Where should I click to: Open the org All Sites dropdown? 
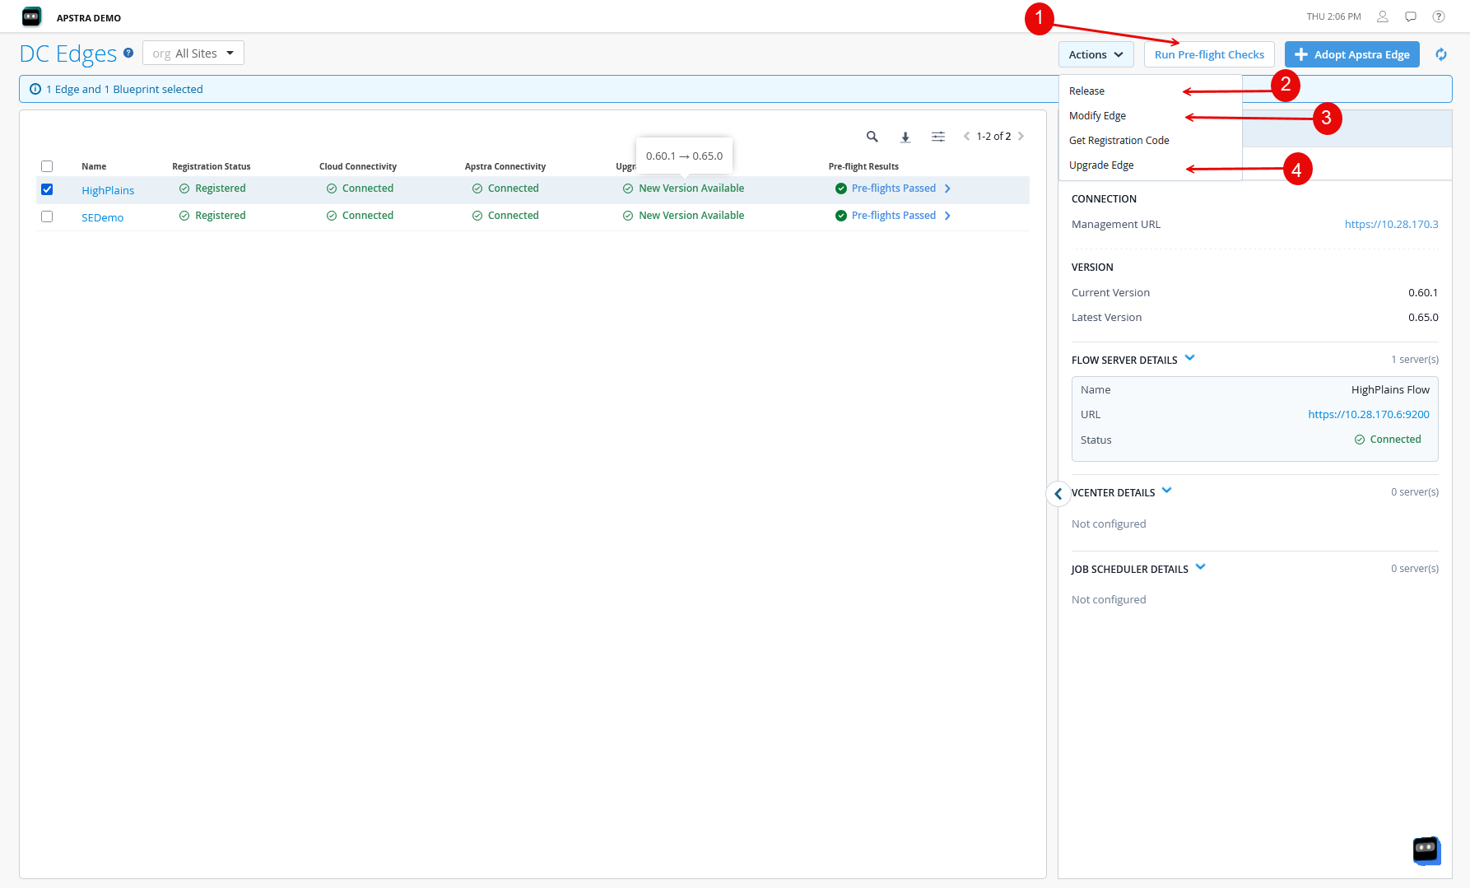193,54
